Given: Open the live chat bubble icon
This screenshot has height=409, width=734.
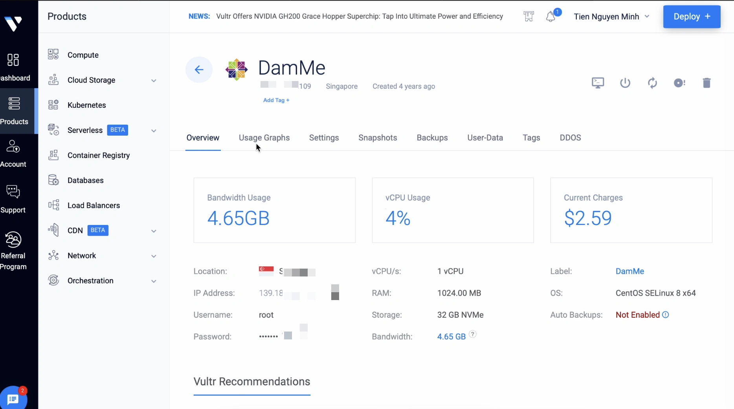Looking at the screenshot, I should (13, 399).
